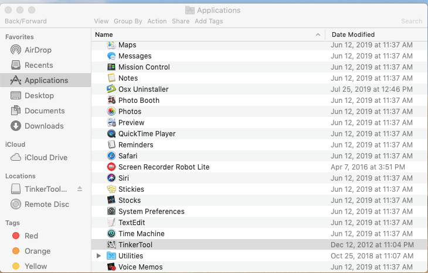Click the Osx Uninstaller app icon
The image size is (428, 273).
point(111,89)
